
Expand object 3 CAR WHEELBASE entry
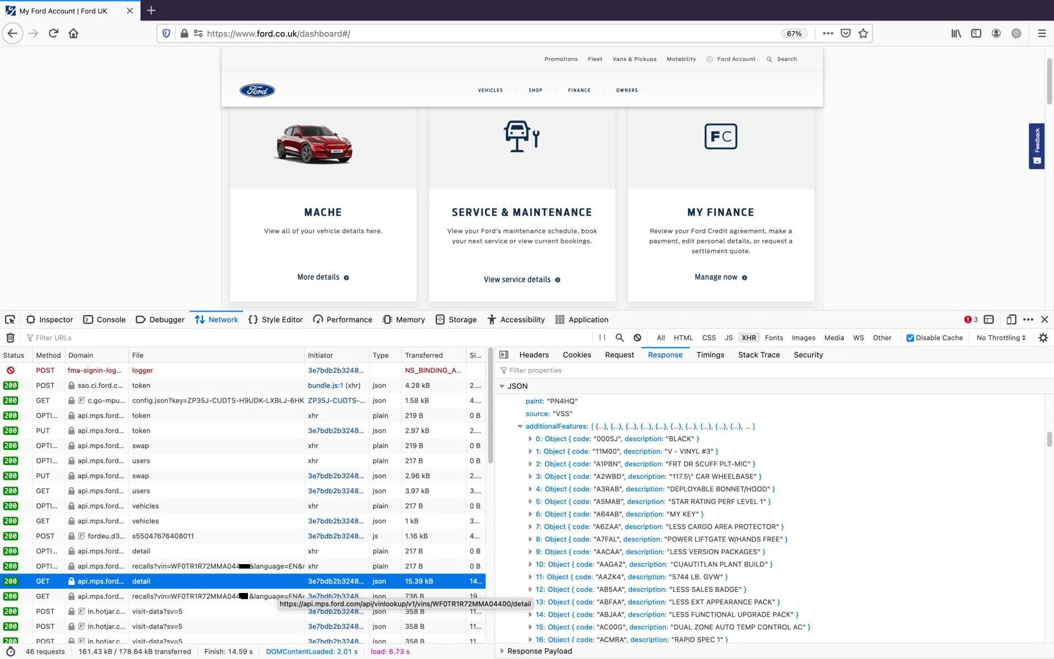coord(530,476)
